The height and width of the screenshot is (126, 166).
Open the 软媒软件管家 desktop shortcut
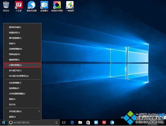pos(57,6)
